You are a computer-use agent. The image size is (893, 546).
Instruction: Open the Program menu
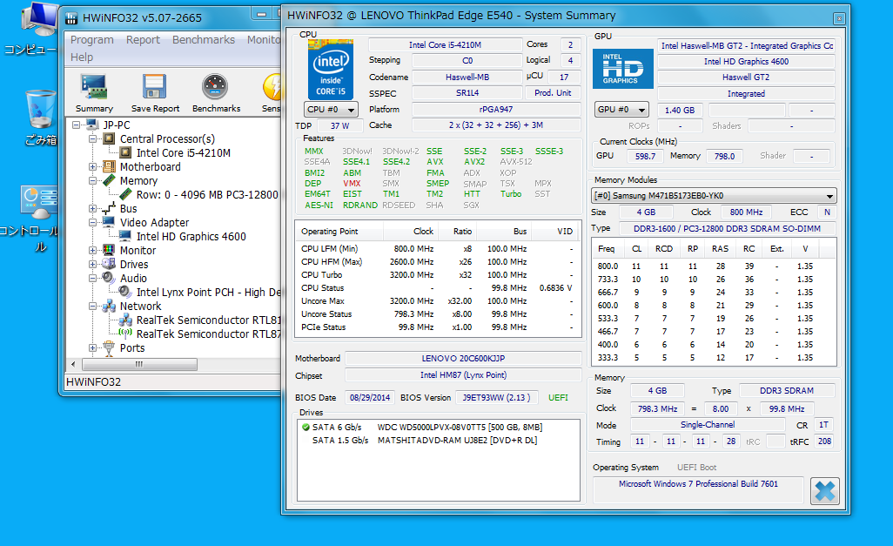click(x=91, y=40)
